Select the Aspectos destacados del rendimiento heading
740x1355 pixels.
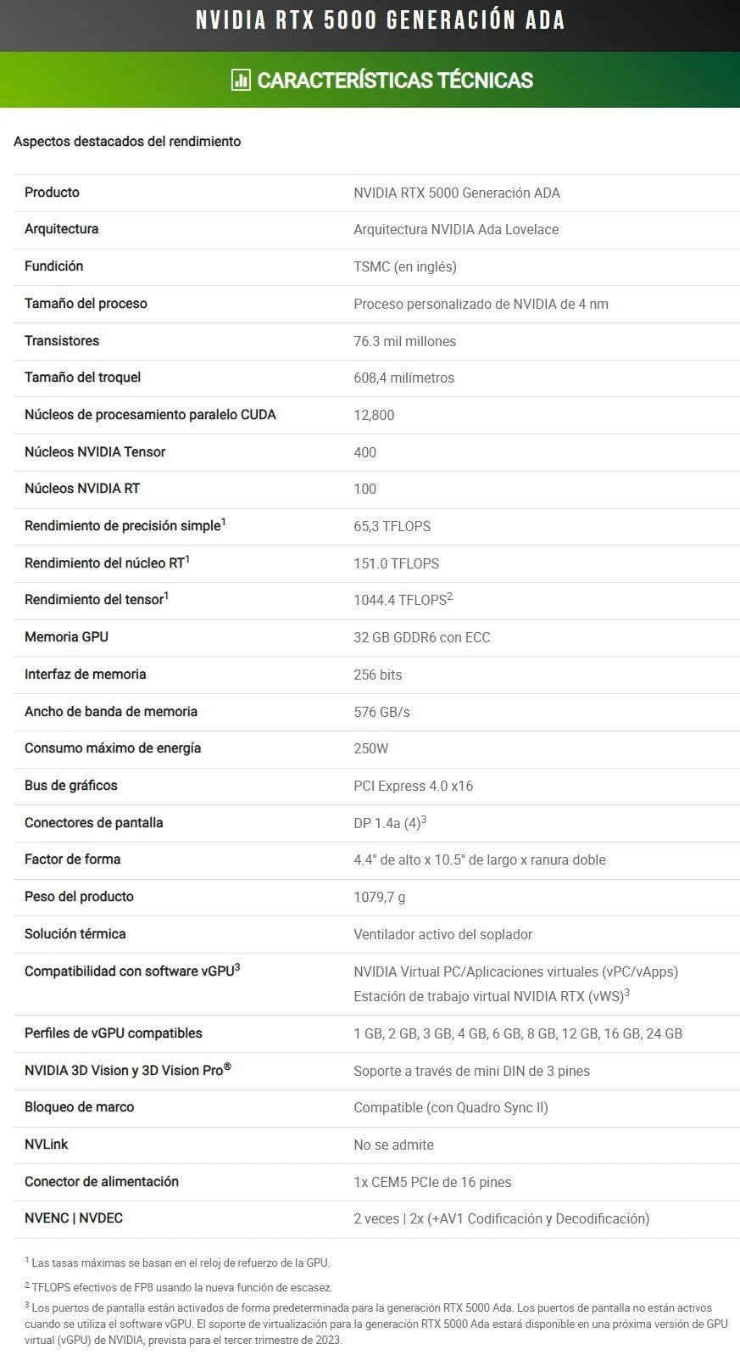pos(127,142)
